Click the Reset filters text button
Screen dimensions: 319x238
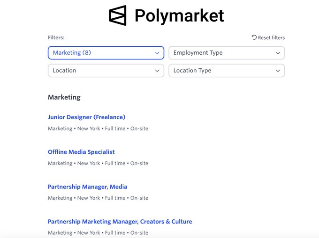click(x=272, y=37)
